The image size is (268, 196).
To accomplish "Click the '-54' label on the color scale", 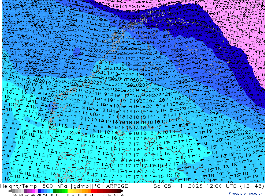I will pyautogui.click(x=14, y=195).
